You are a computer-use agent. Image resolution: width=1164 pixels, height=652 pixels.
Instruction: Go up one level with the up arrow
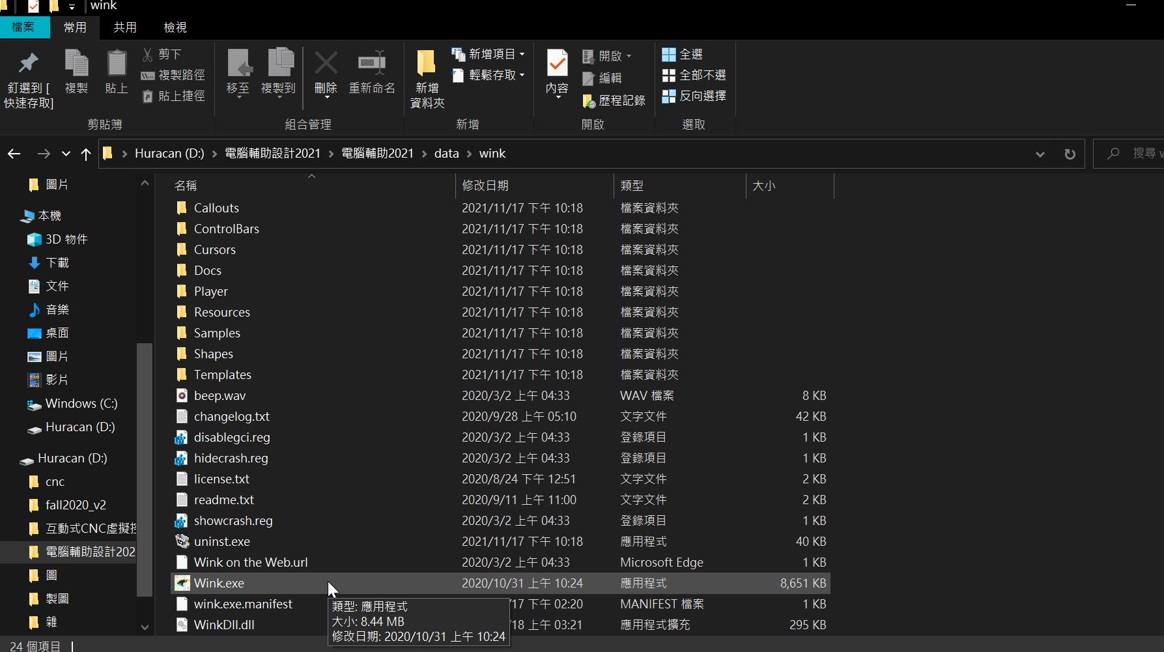click(86, 154)
